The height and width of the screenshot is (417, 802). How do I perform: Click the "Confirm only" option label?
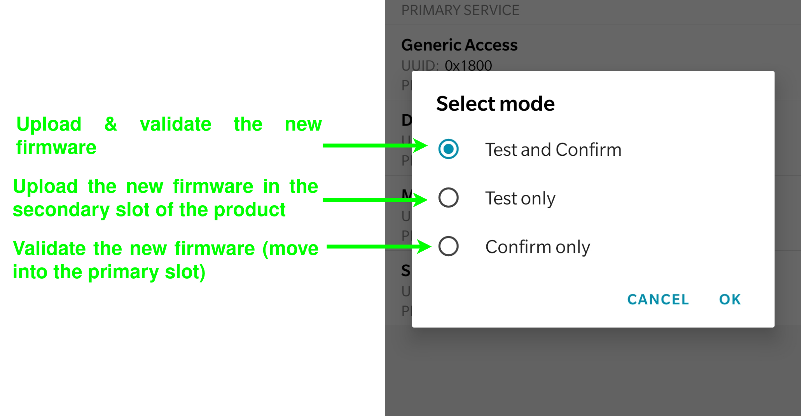tap(537, 247)
